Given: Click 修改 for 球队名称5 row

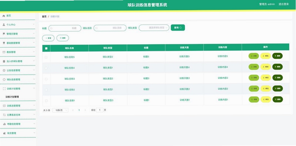Looking at the screenshot, I should coord(266,56).
